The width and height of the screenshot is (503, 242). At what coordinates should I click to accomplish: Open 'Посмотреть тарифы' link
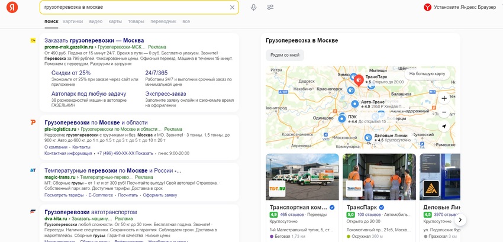coord(64,195)
